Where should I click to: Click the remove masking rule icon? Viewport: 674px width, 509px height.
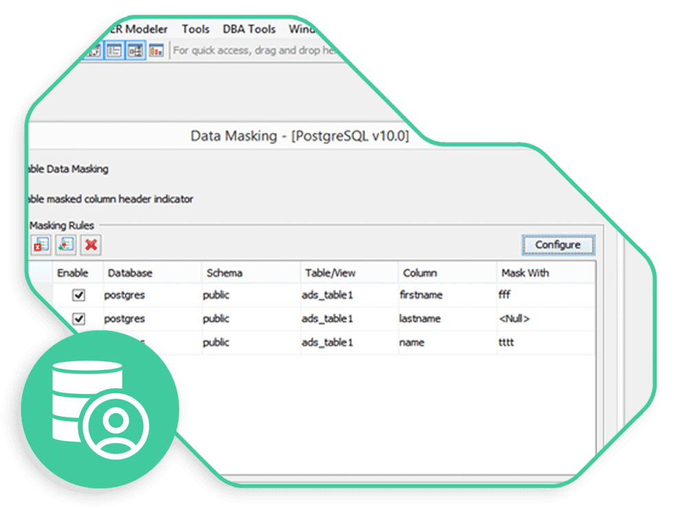[41, 245]
